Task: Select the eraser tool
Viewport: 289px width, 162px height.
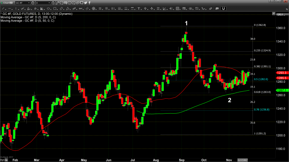Action: pos(210,9)
